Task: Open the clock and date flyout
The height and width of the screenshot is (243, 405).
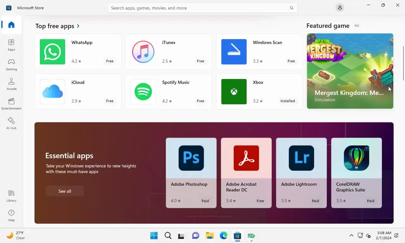Action: pyautogui.click(x=384, y=235)
